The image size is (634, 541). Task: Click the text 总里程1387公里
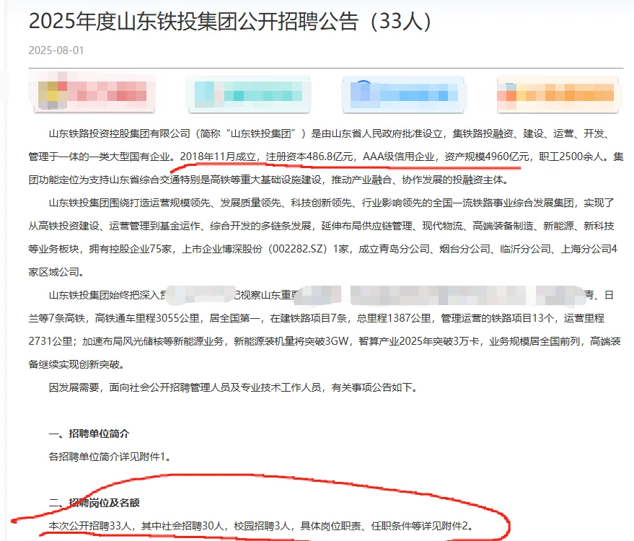pyautogui.click(x=393, y=318)
